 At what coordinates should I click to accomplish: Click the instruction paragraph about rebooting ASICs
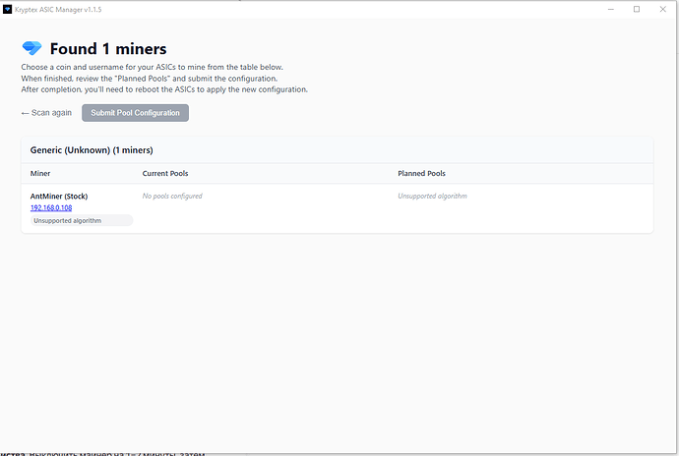[x=164, y=89]
